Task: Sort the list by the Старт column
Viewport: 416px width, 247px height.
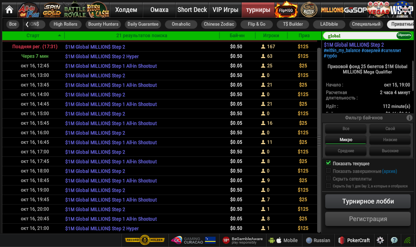Action: point(33,36)
